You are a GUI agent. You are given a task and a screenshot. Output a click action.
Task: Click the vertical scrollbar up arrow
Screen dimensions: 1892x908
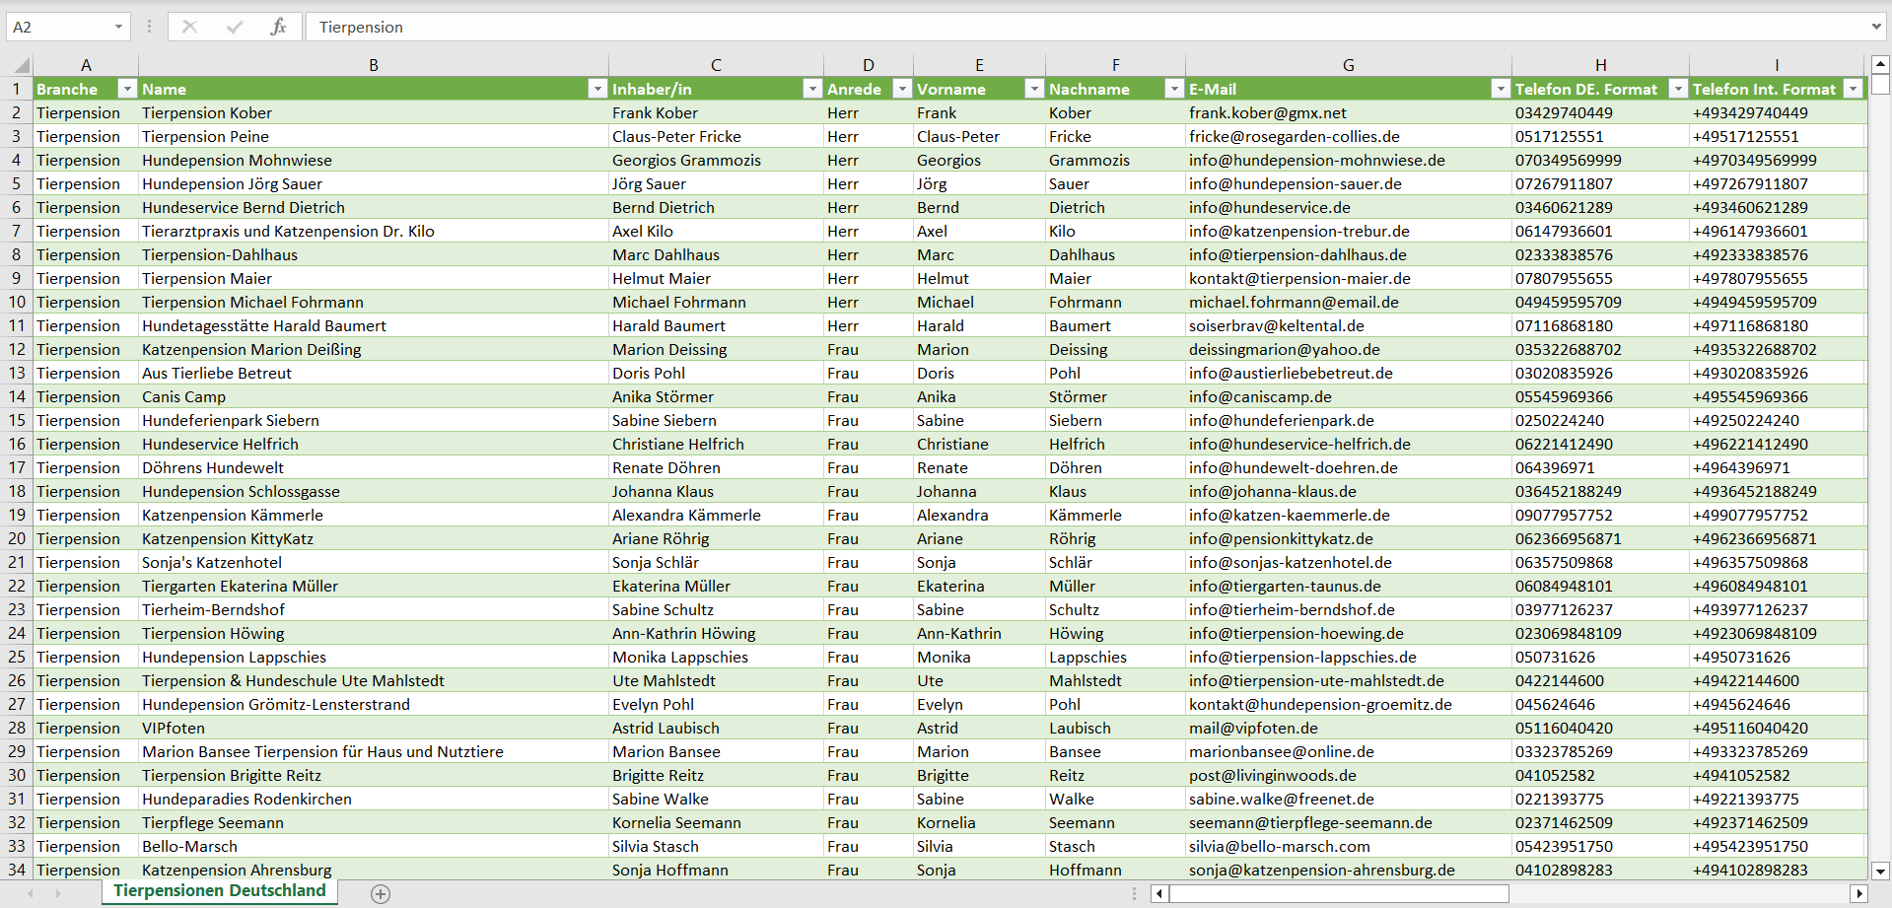(1880, 65)
